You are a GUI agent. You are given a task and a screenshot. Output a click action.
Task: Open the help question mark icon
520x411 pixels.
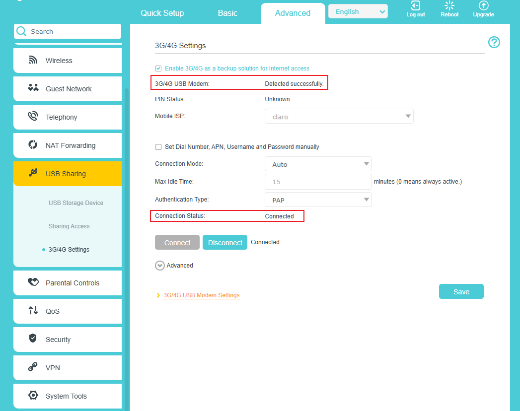point(494,43)
